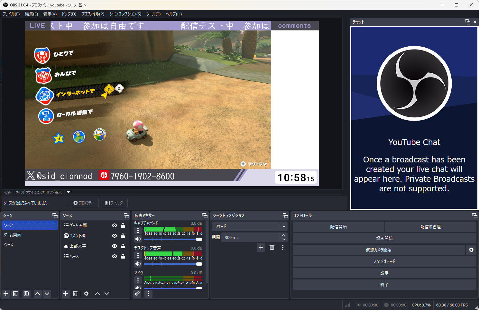
Task: Enable スタジオモード
Action: pyautogui.click(x=384, y=261)
